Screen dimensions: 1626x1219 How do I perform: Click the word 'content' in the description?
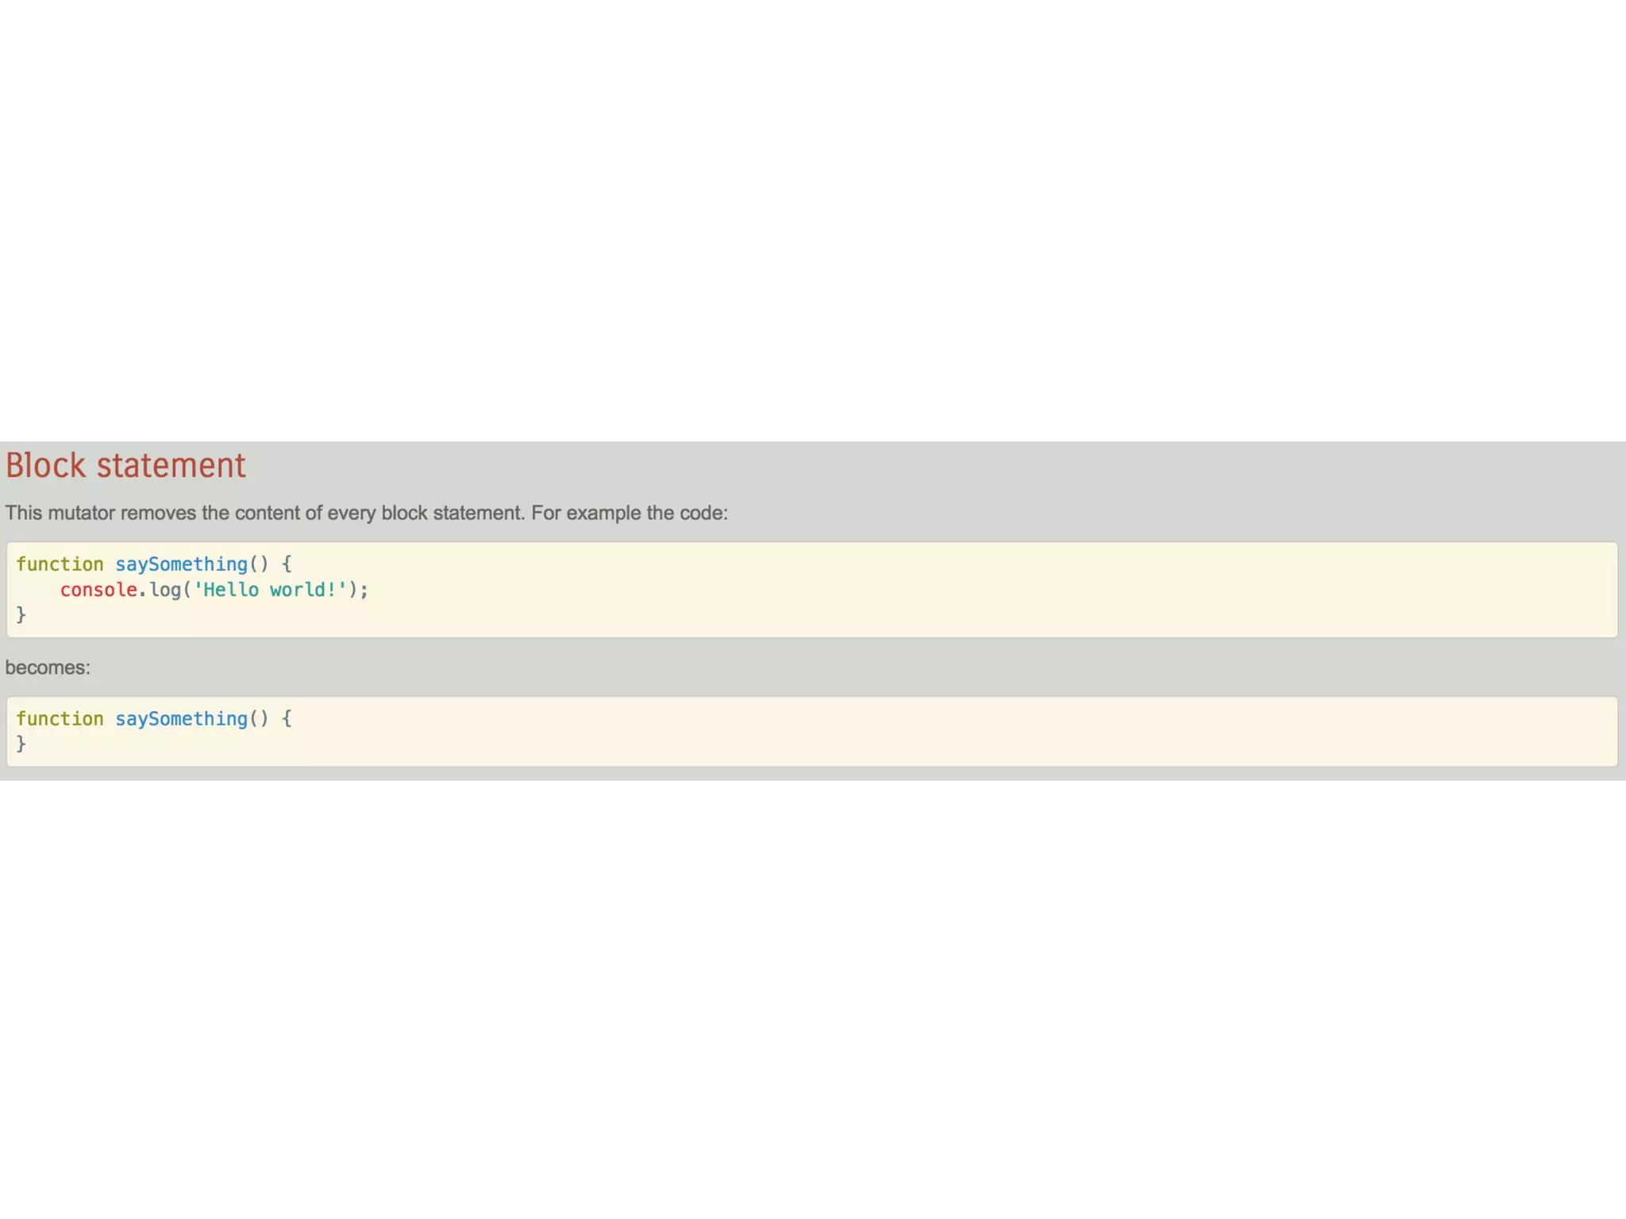[x=267, y=513]
